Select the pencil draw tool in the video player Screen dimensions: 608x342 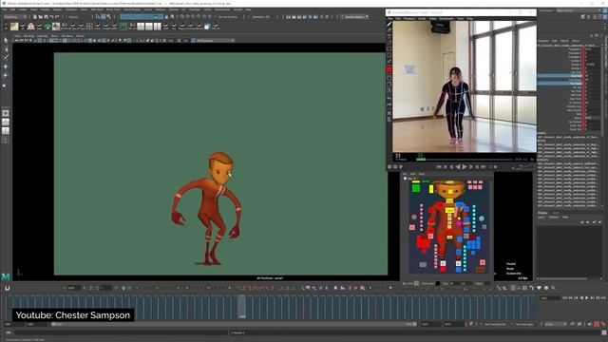389,25
